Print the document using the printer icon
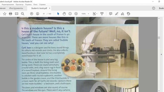The height and width of the screenshot is (92, 164). [x=11, y=14]
